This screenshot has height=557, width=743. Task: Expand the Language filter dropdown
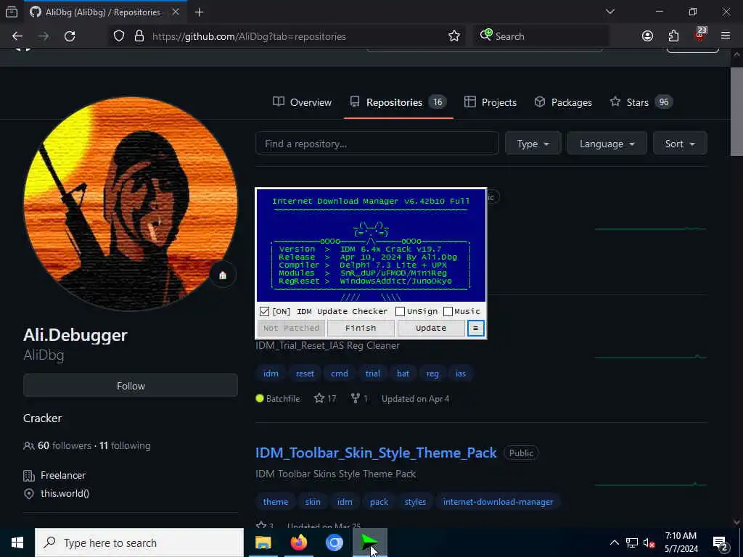[x=607, y=144]
